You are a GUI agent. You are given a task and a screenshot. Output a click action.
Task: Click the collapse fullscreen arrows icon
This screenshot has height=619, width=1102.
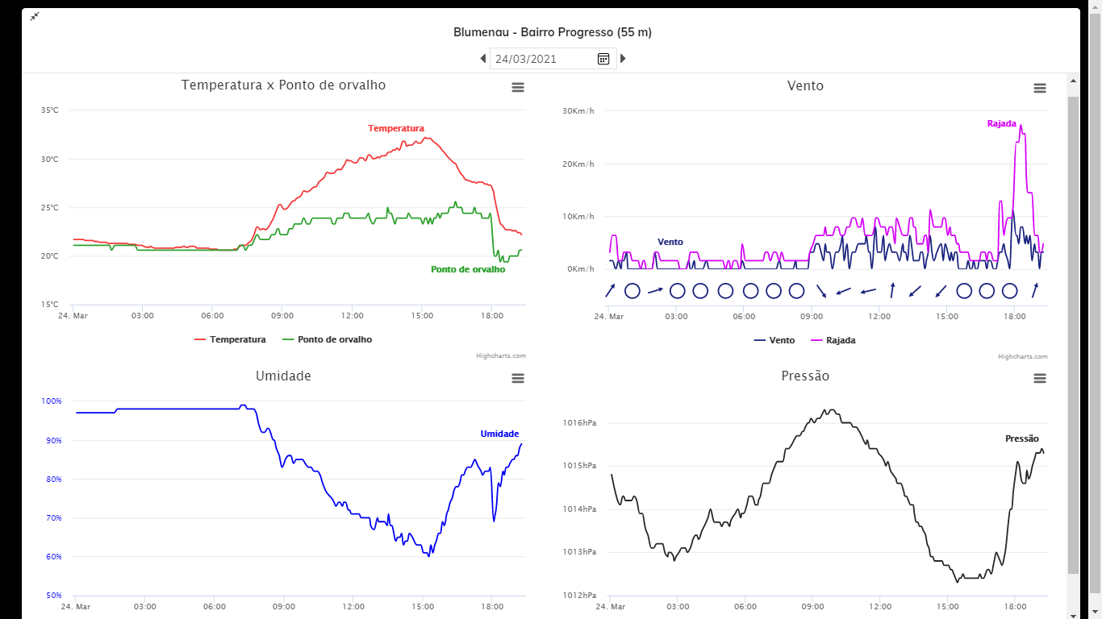[x=35, y=16]
